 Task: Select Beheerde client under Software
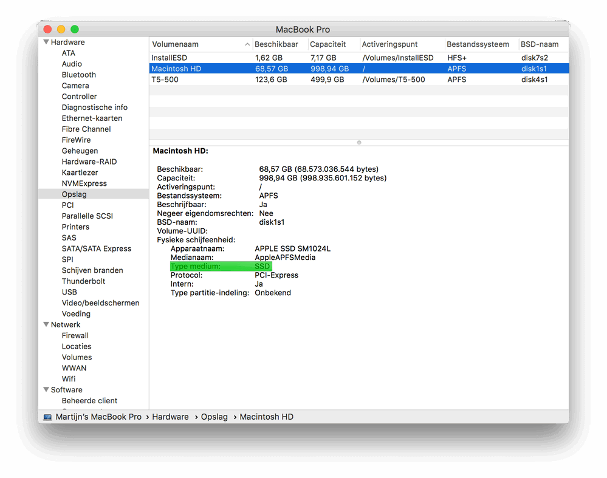pyautogui.click(x=89, y=400)
